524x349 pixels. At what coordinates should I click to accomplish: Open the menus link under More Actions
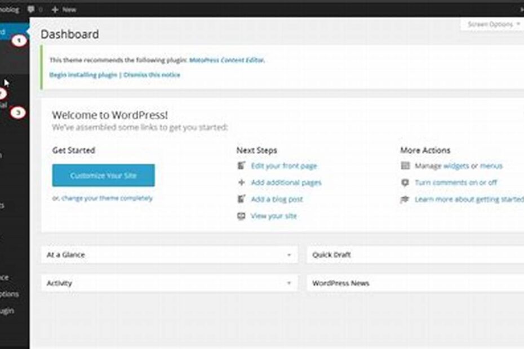coord(491,165)
